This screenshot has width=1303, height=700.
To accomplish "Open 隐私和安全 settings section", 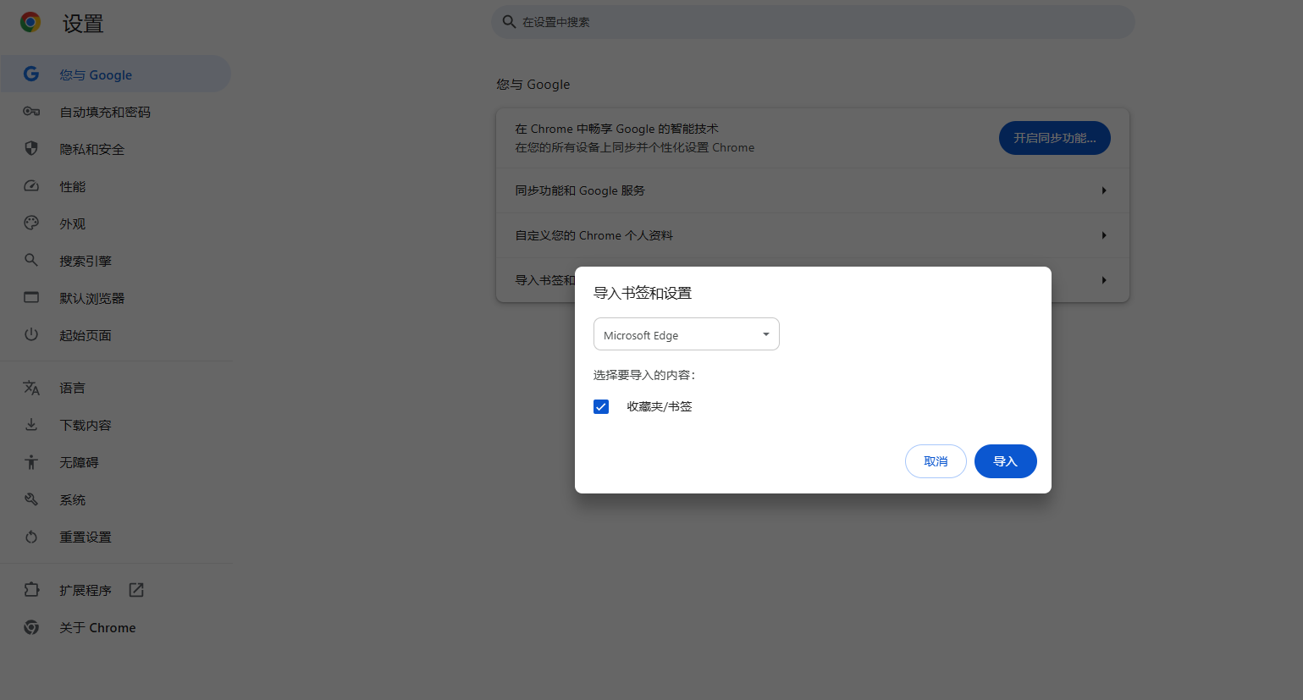I will pos(115,149).
